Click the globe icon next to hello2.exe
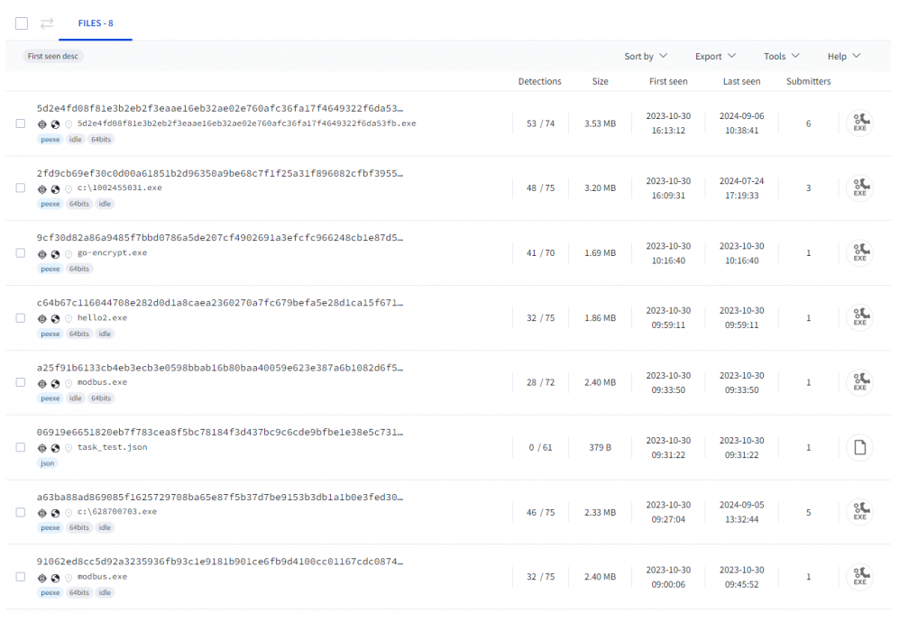Image resolution: width=900 pixels, height=631 pixels. click(55, 319)
